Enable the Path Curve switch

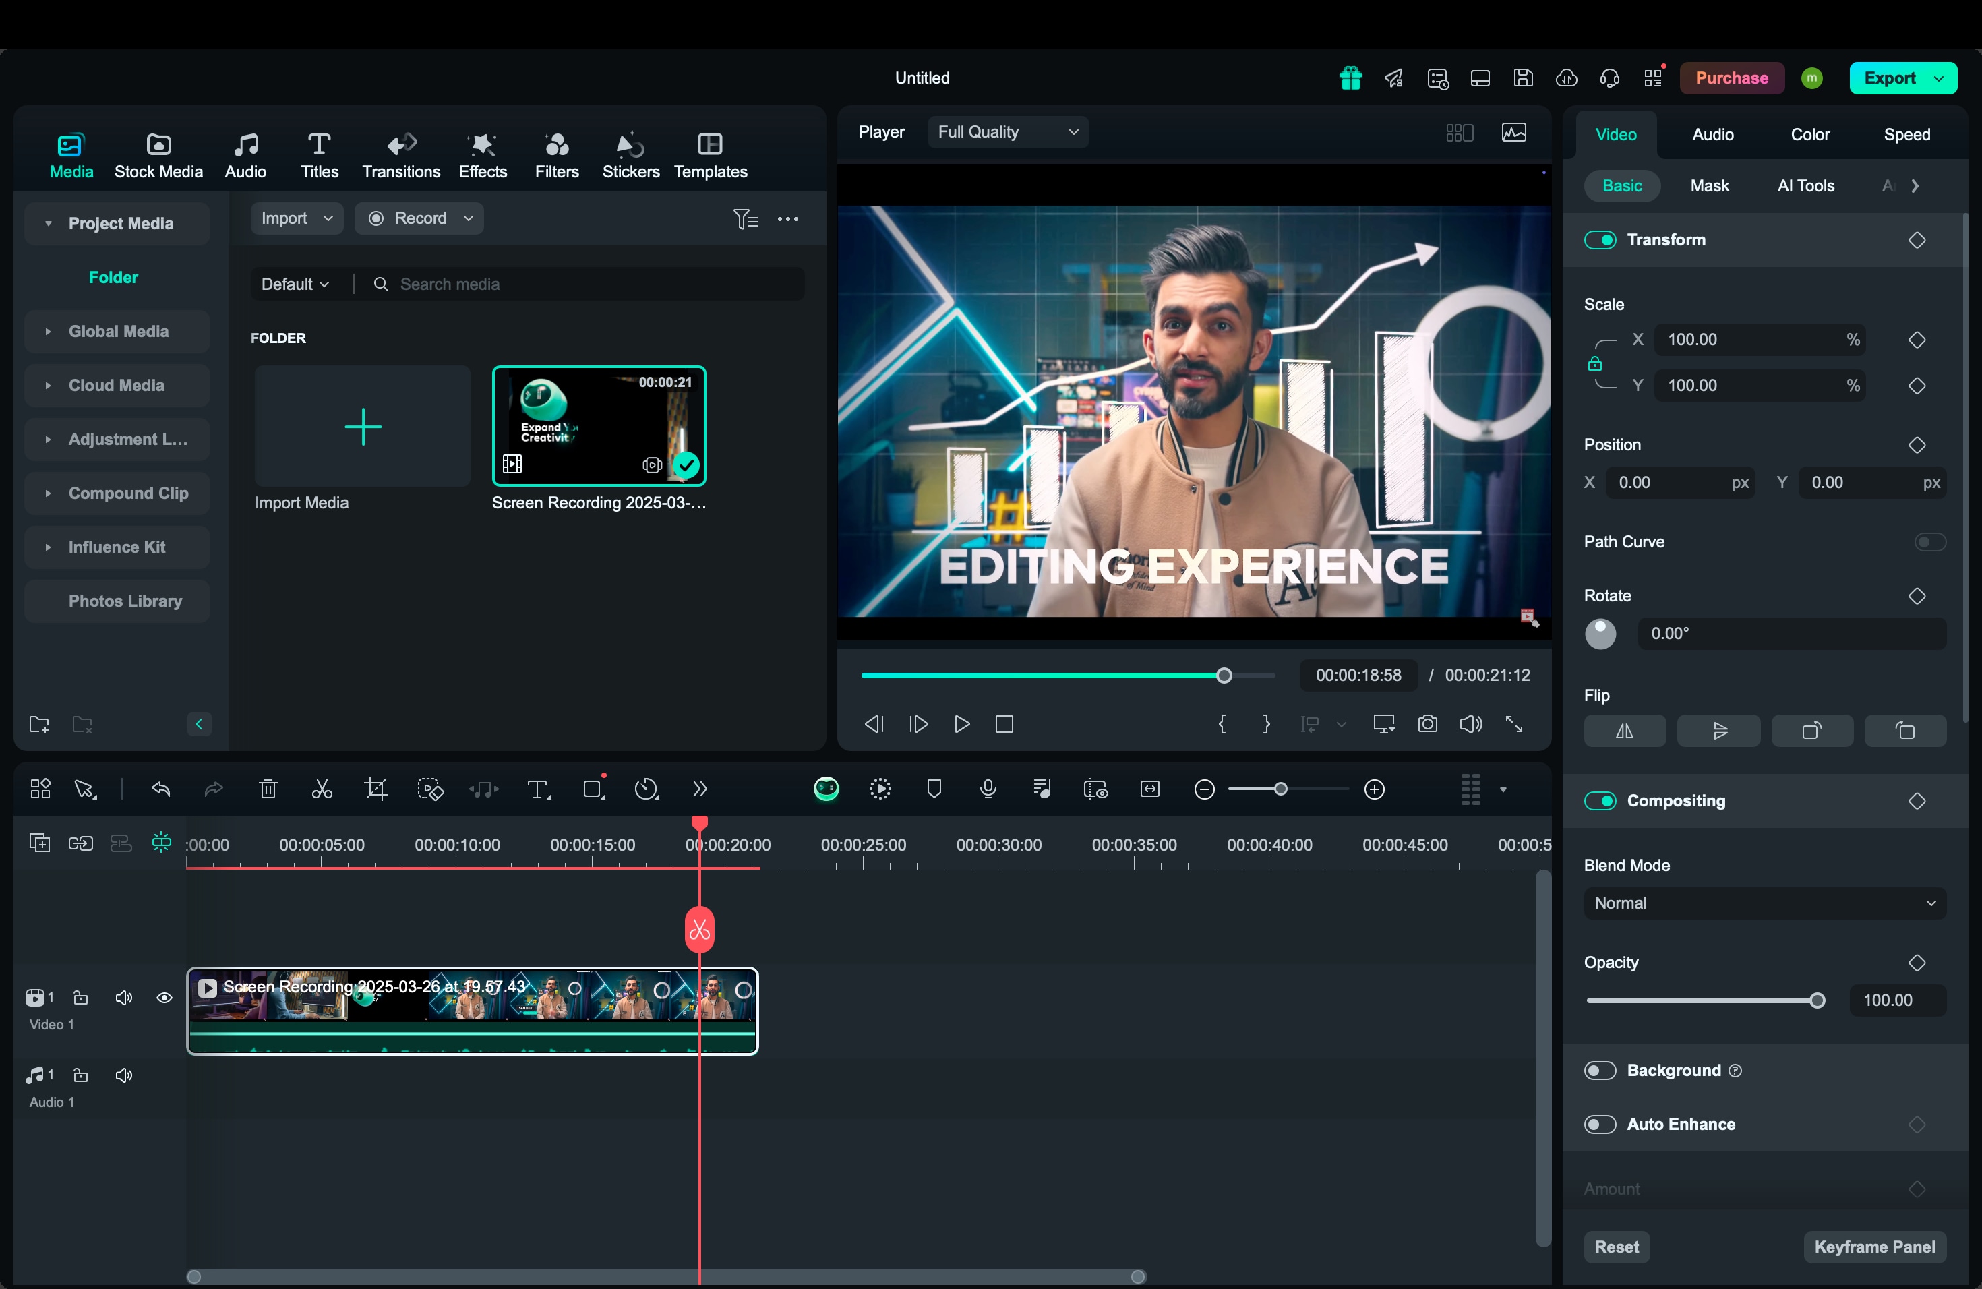click(1929, 542)
